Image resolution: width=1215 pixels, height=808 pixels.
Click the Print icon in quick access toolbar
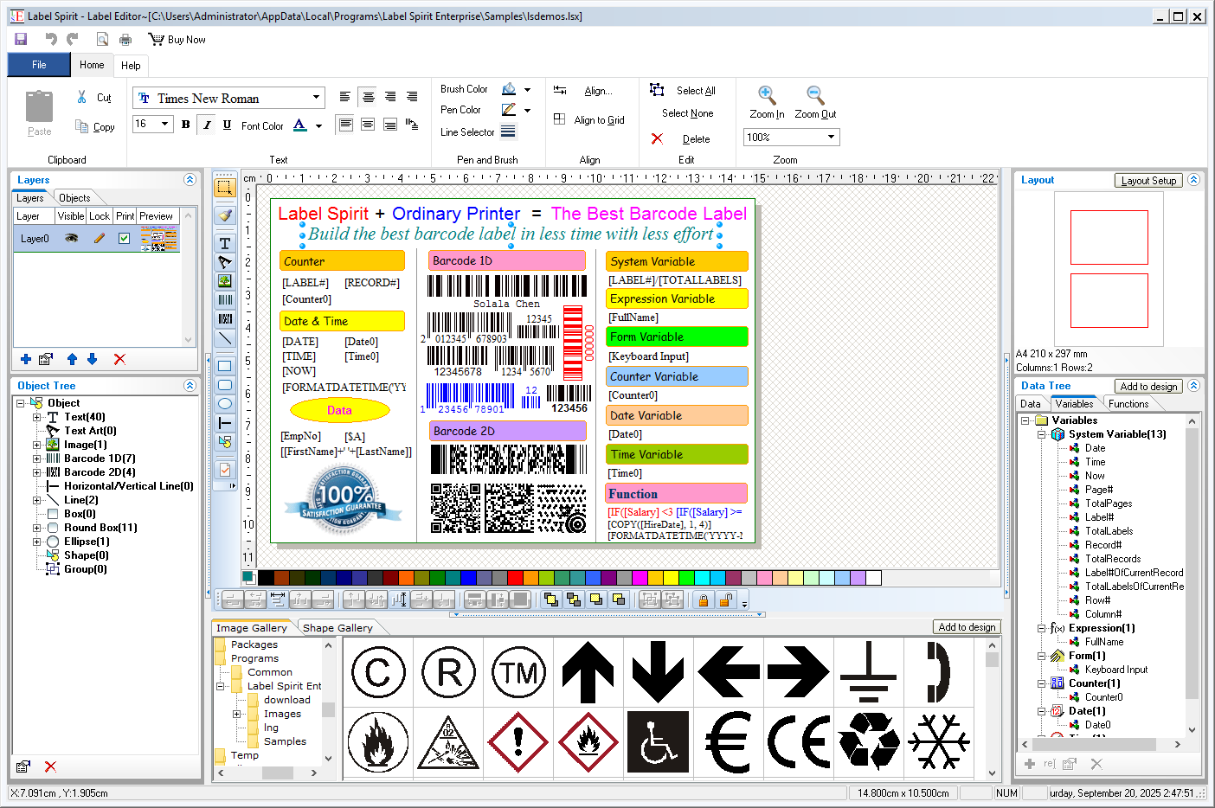[125, 40]
